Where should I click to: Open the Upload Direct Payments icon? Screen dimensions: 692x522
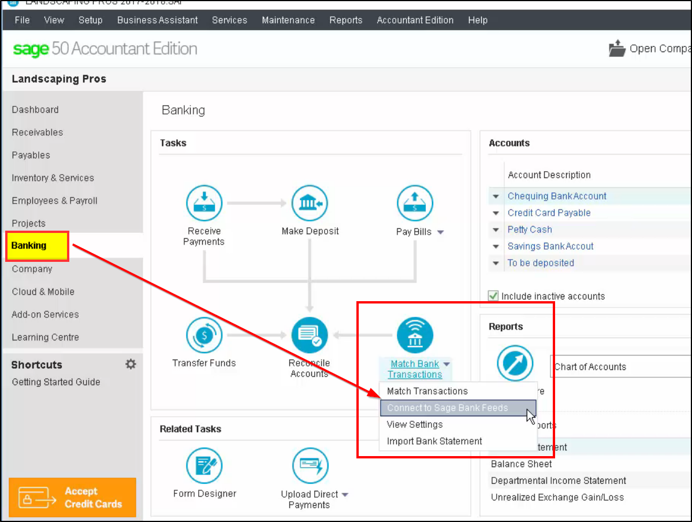tap(310, 465)
